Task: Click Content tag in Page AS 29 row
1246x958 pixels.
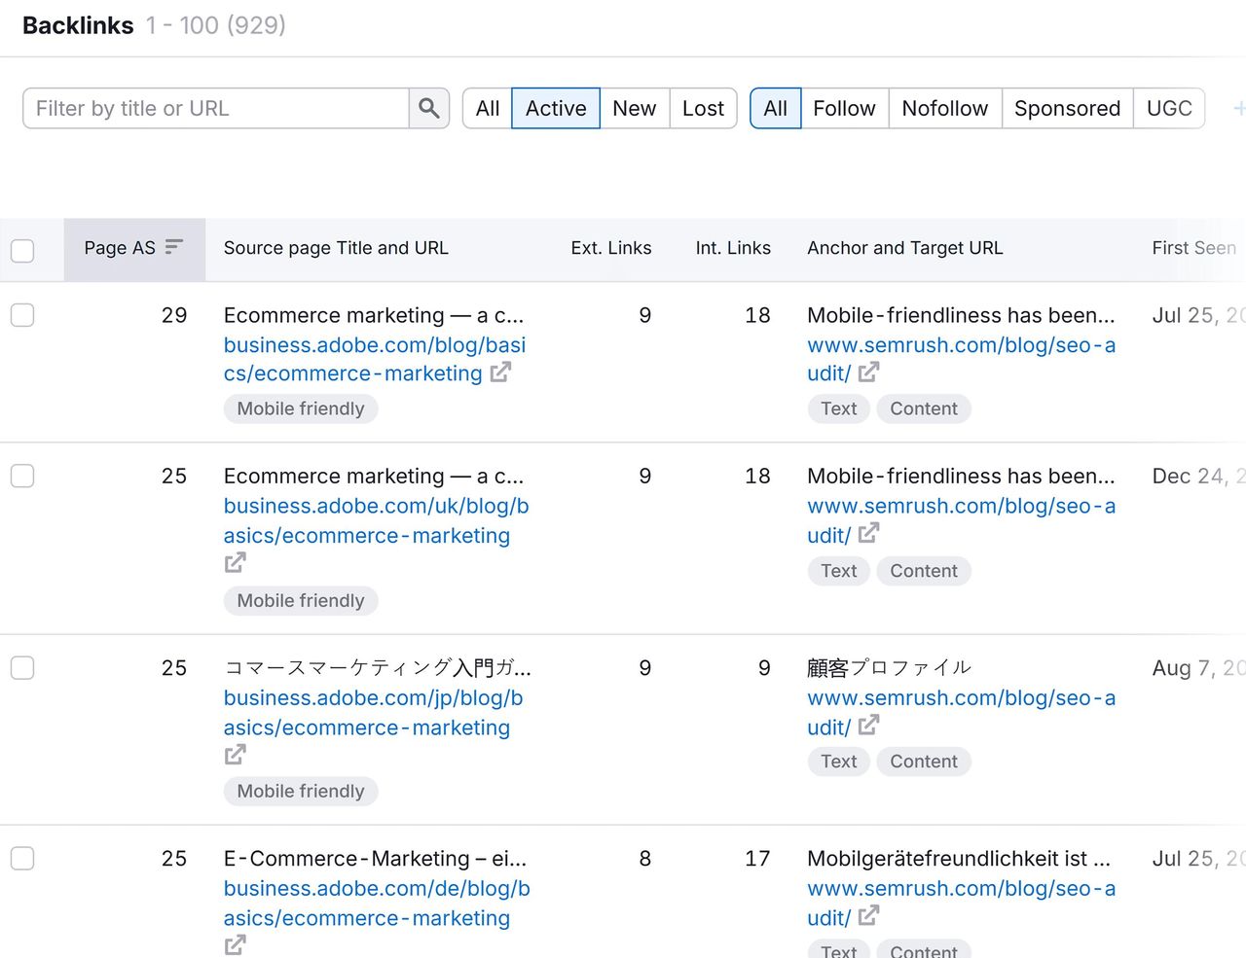Action: pos(924,408)
